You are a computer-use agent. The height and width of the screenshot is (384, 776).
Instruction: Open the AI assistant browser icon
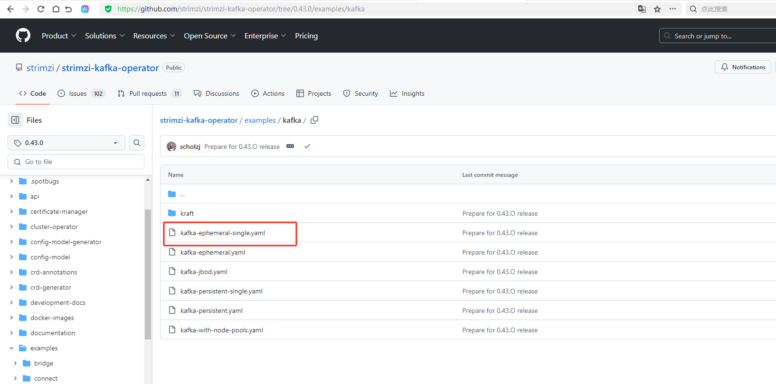tap(85, 9)
